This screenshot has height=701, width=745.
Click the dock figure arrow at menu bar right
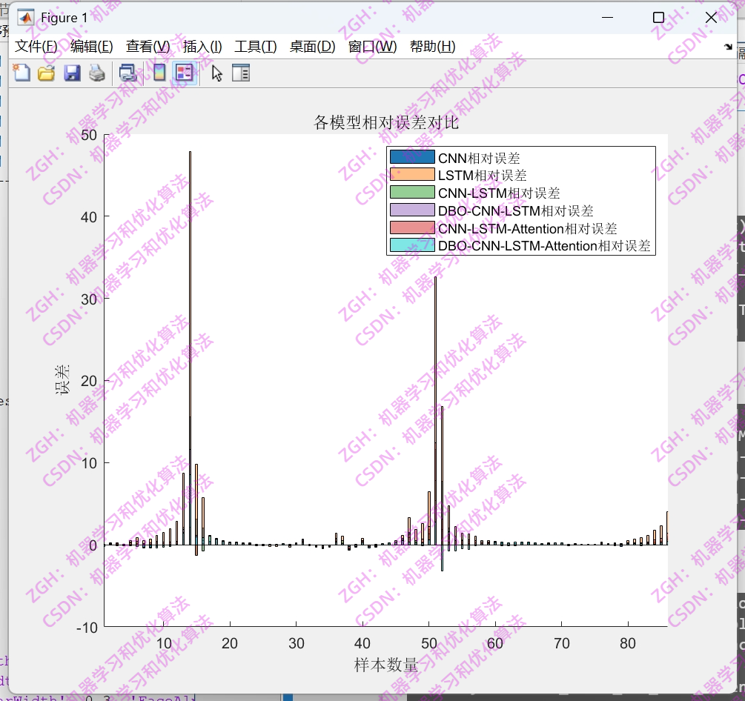click(x=729, y=47)
